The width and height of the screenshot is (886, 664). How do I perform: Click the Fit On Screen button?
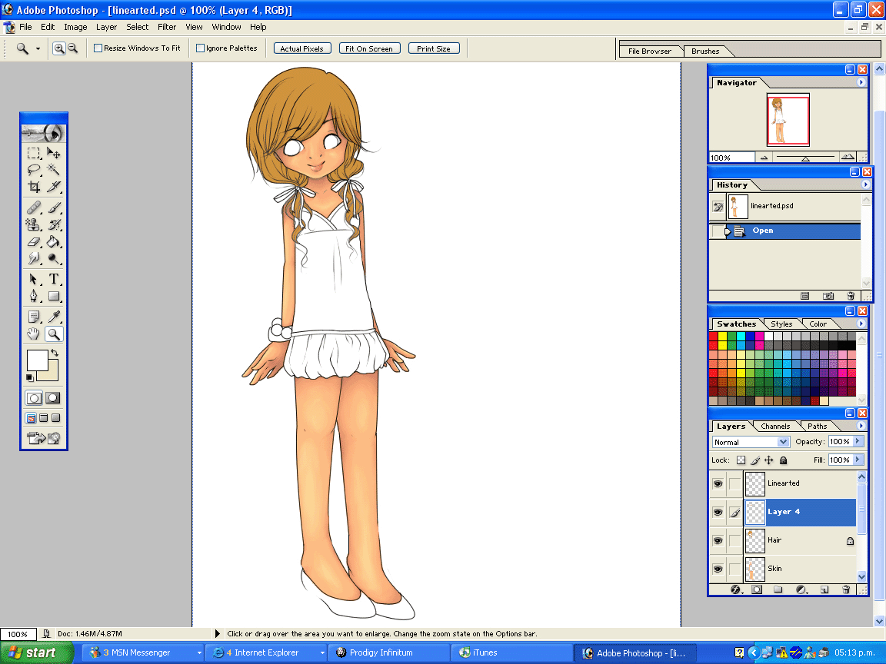(x=368, y=48)
